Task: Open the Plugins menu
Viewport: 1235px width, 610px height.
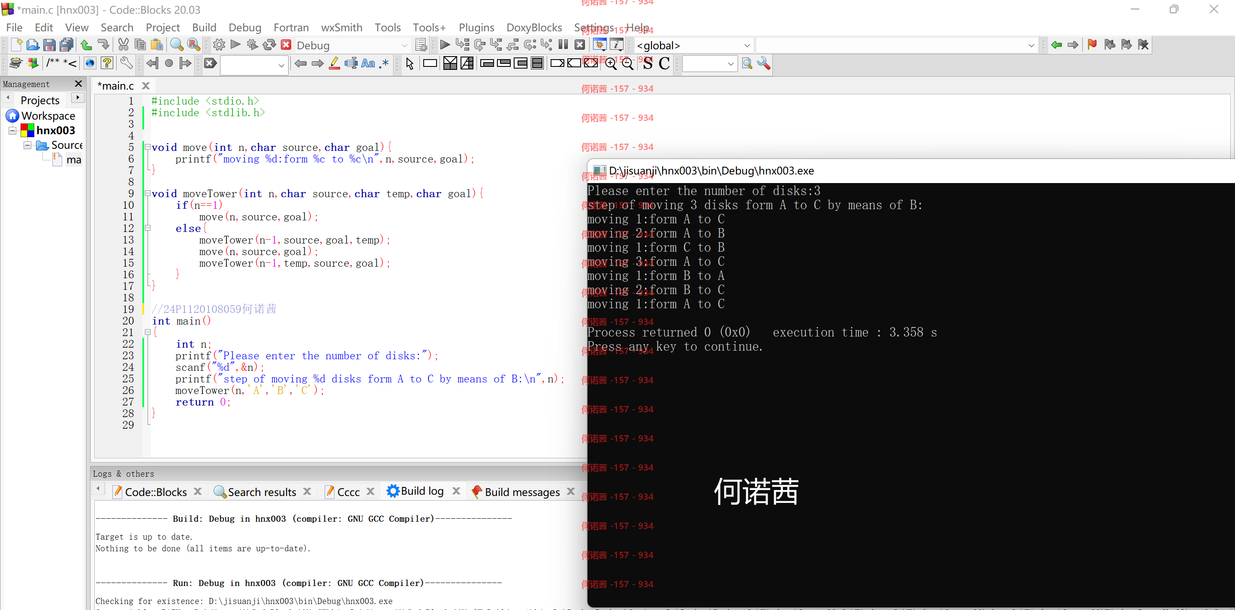Action: pyautogui.click(x=476, y=27)
